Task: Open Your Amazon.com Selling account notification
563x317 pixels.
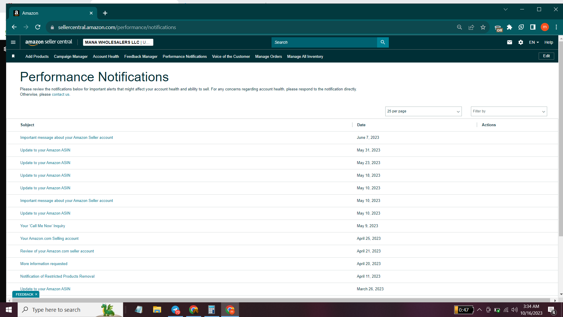Action: click(x=49, y=239)
